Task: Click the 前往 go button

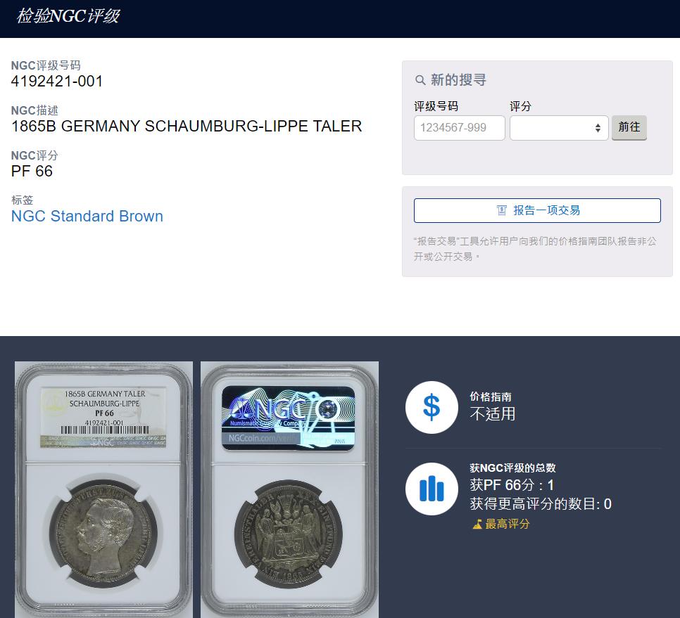Action: point(629,127)
